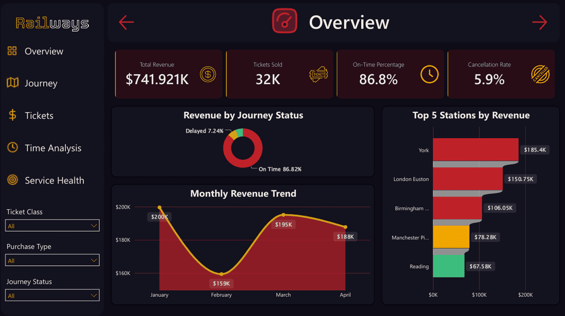This screenshot has width=565, height=316.
Task: Navigate to the Journey page
Action: click(41, 83)
